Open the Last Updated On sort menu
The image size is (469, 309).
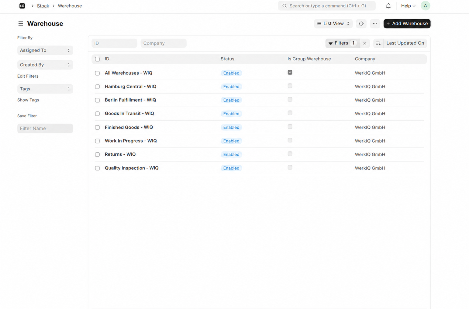[x=405, y=43]
